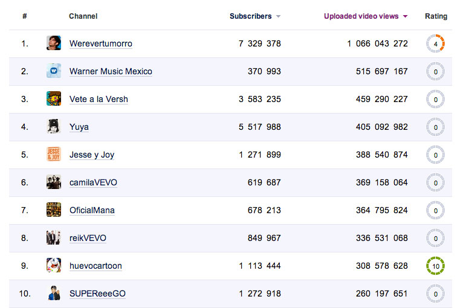Click the green rating 10 ring

coord(435,266)
